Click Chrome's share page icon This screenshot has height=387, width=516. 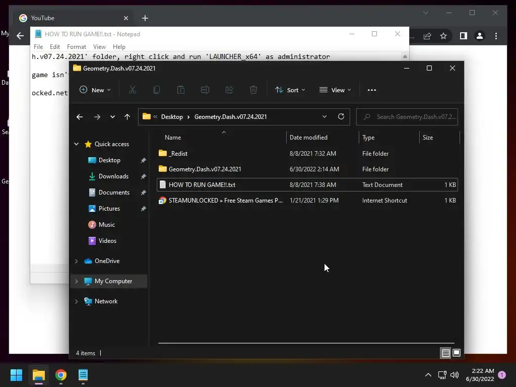click(427, 36)
